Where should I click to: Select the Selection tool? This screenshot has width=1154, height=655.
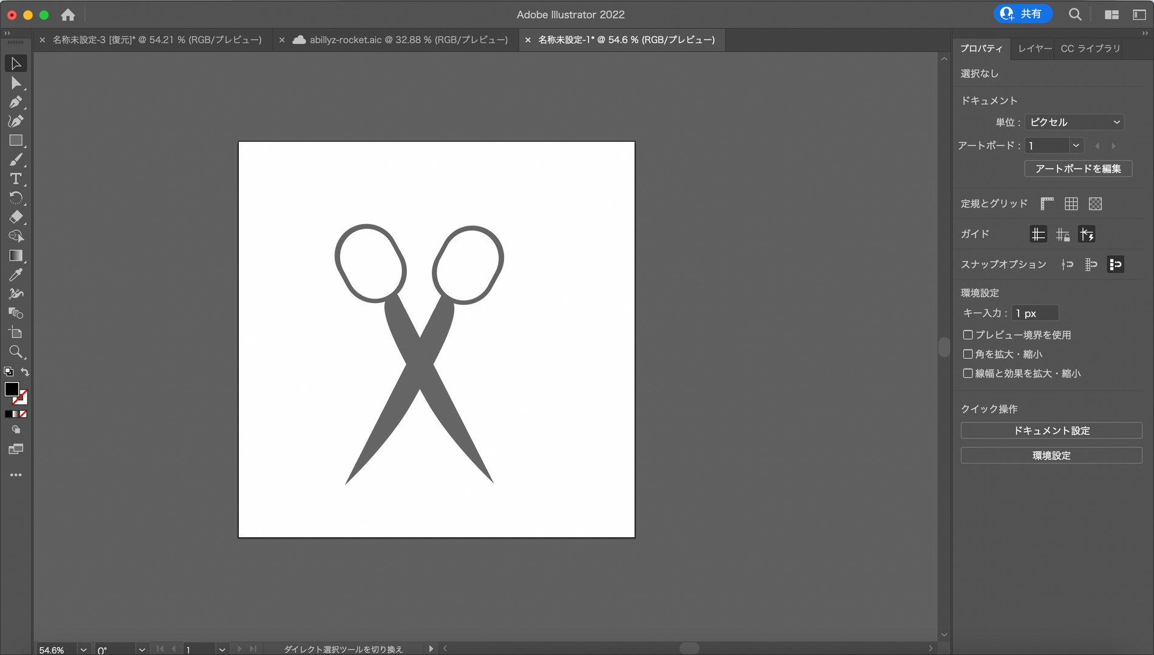pyautogui.click(x=16, y=63)
